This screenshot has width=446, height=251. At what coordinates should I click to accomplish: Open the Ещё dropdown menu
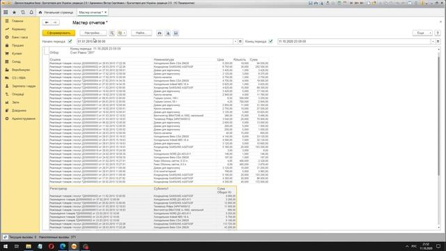[422, 33]
